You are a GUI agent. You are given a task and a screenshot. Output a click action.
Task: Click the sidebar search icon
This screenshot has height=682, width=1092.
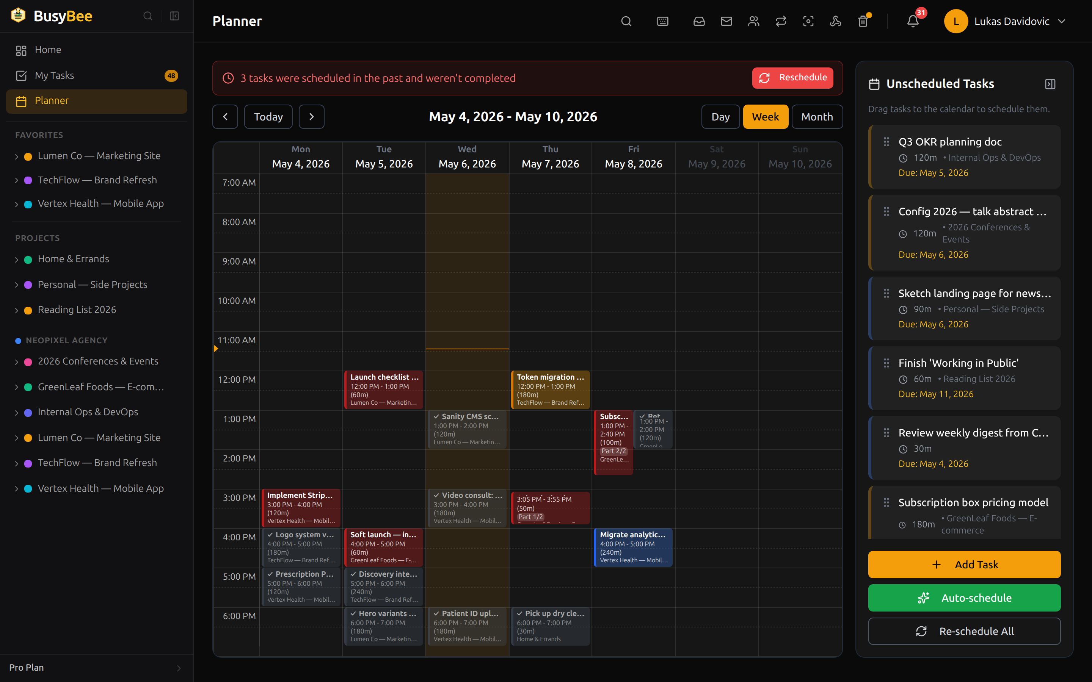[147, 16]
